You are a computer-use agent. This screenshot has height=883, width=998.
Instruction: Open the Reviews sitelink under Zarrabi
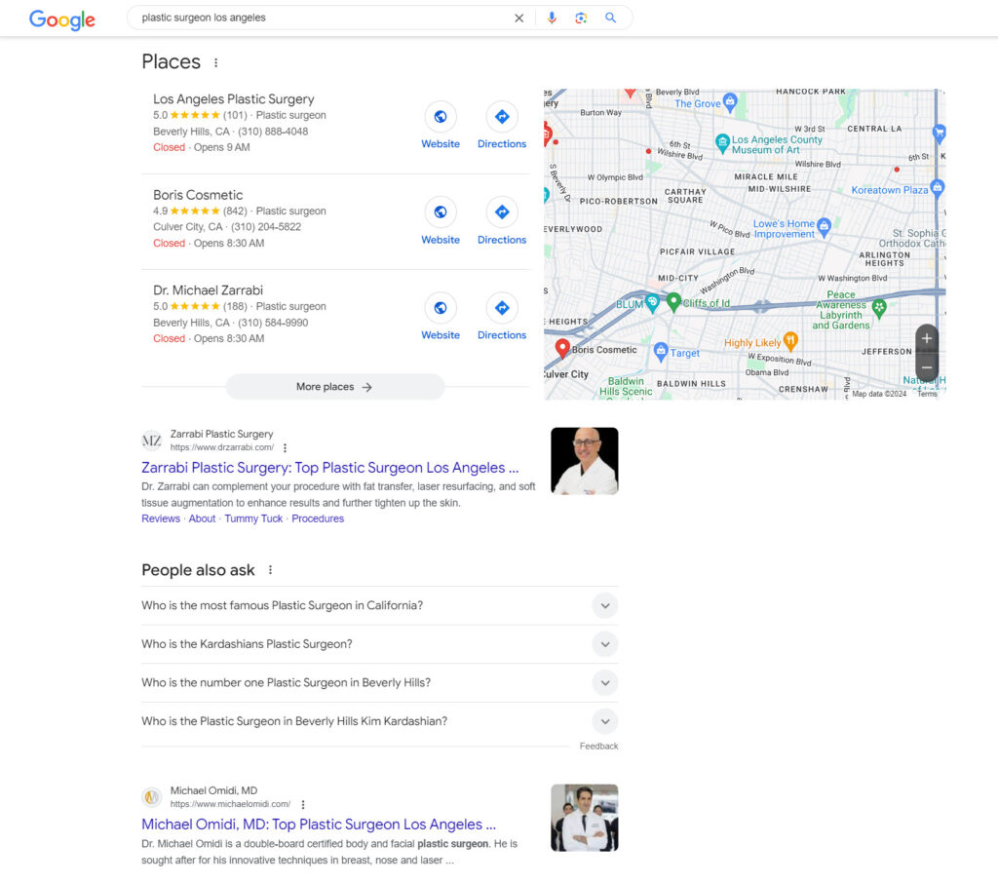pyautogui.click(x=161, y=518)
